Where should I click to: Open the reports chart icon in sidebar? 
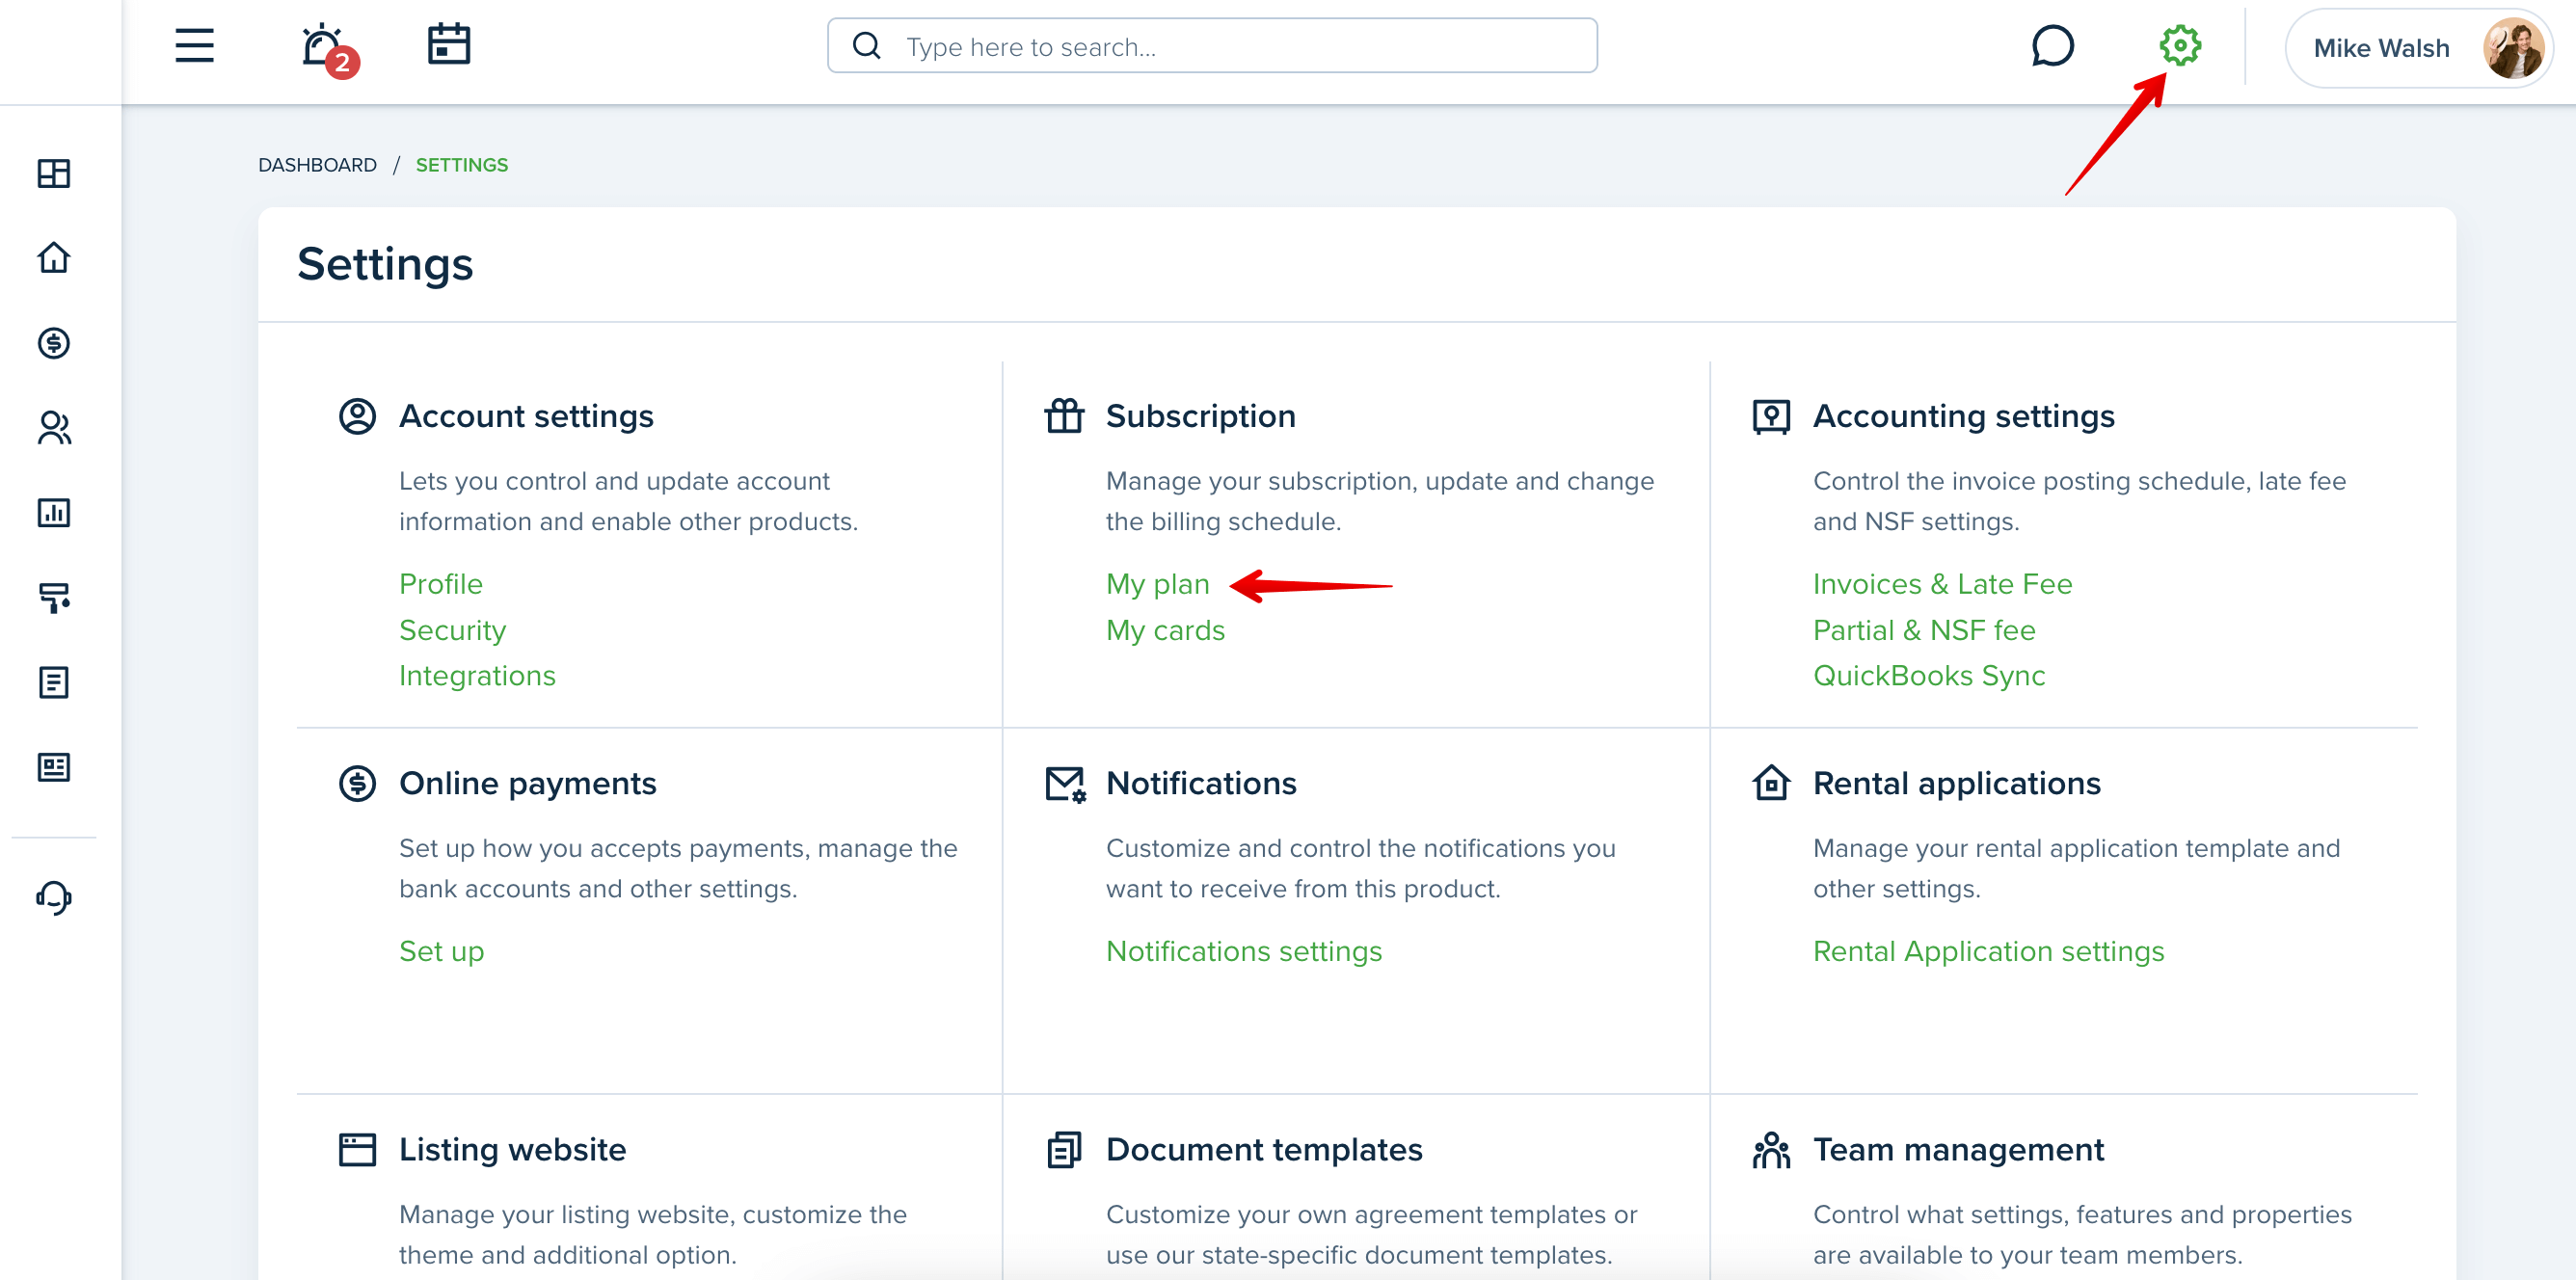(54, 513)
